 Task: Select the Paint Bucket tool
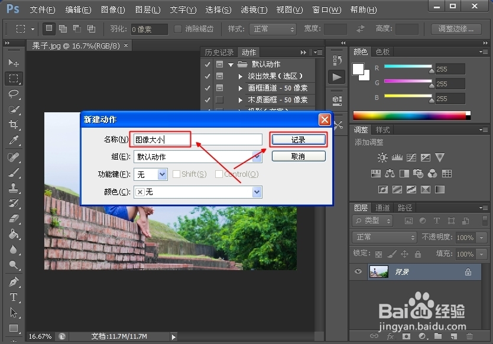[14, 234]
